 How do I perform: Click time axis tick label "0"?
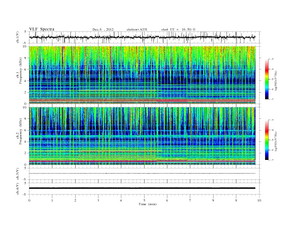tap(29, 200)
